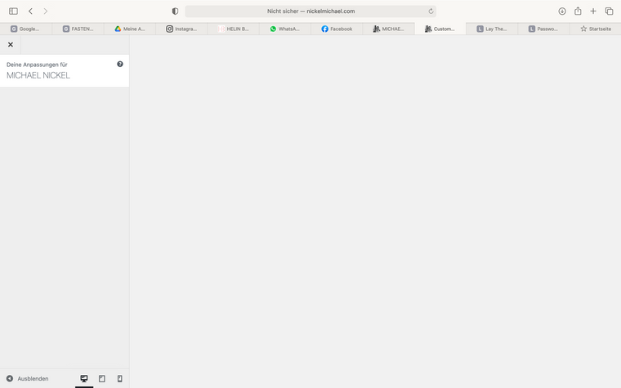Toggle the Safari sidebar panel
The width and height of the screenshot is (621, 388).
pos(13,11)
